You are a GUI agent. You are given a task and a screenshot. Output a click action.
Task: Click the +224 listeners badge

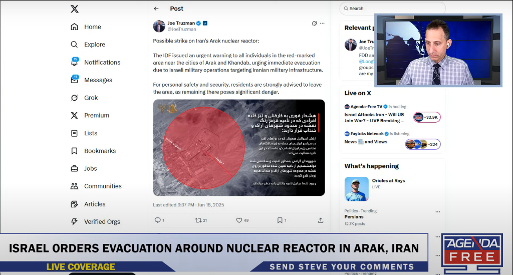coord(423,144)
